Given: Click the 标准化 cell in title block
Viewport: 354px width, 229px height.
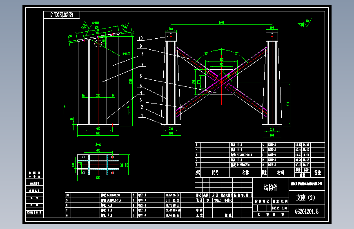Looking at the screenshot, I should click(228, 200).
